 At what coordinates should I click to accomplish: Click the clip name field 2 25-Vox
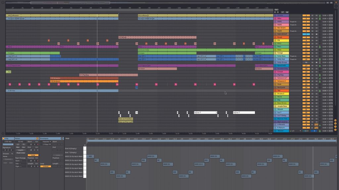pos(8,142)
